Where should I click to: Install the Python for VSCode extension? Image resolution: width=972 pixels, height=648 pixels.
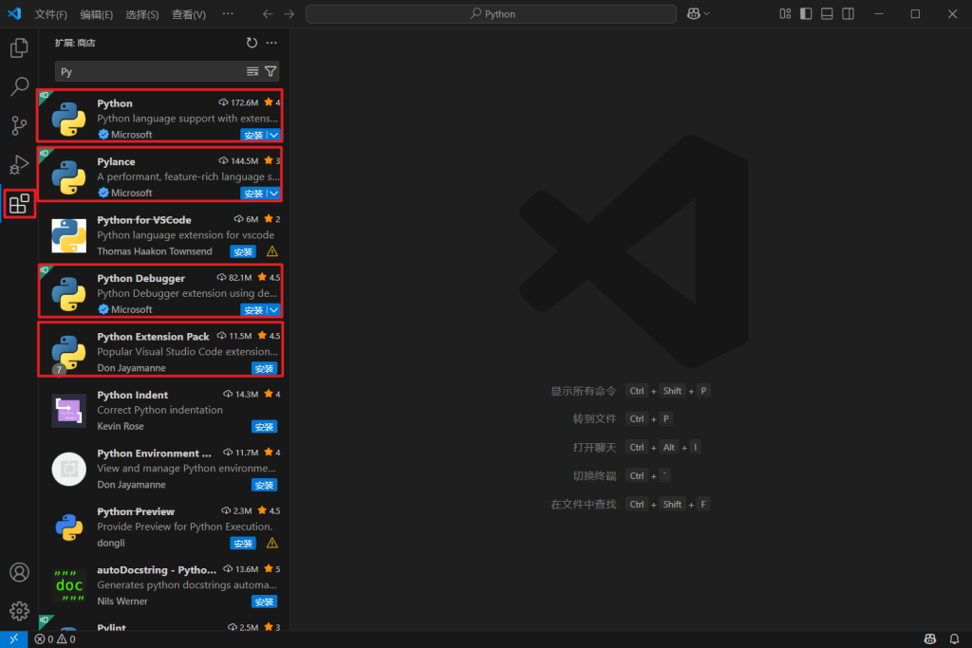pyautogui.click(x=243, y=251)
